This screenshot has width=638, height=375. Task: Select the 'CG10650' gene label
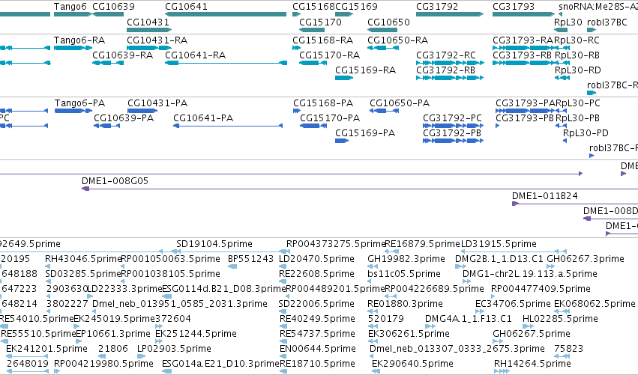point(388,22)
